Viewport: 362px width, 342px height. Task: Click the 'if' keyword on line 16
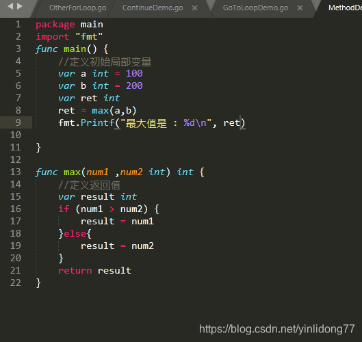(x=64, y=209)
